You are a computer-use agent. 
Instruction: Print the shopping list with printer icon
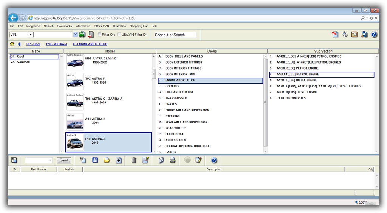(172, 160)
